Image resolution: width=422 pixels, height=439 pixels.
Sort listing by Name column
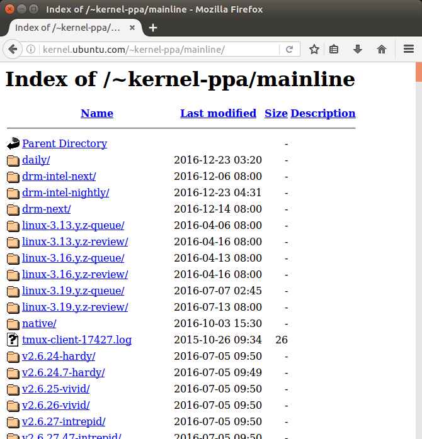tap(97, 113)
